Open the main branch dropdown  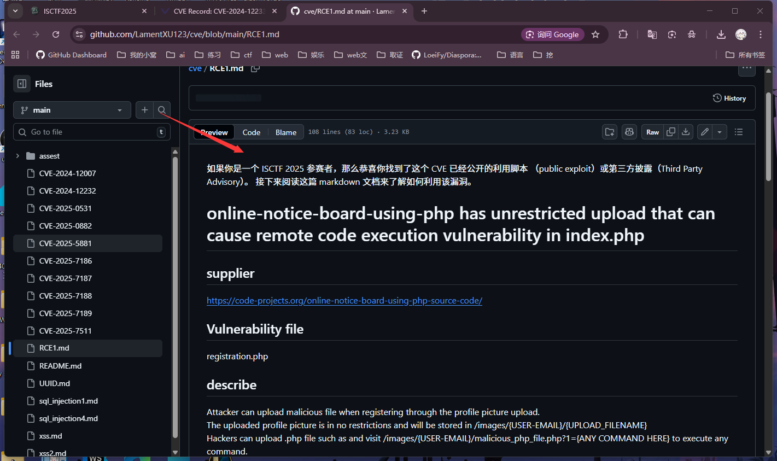click(72, 110)
